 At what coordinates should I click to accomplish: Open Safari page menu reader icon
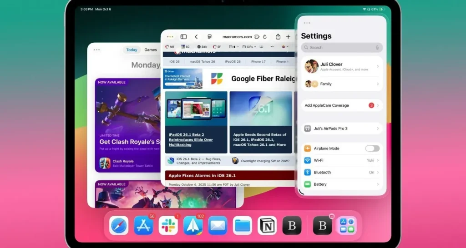click(x=209, y=37)
